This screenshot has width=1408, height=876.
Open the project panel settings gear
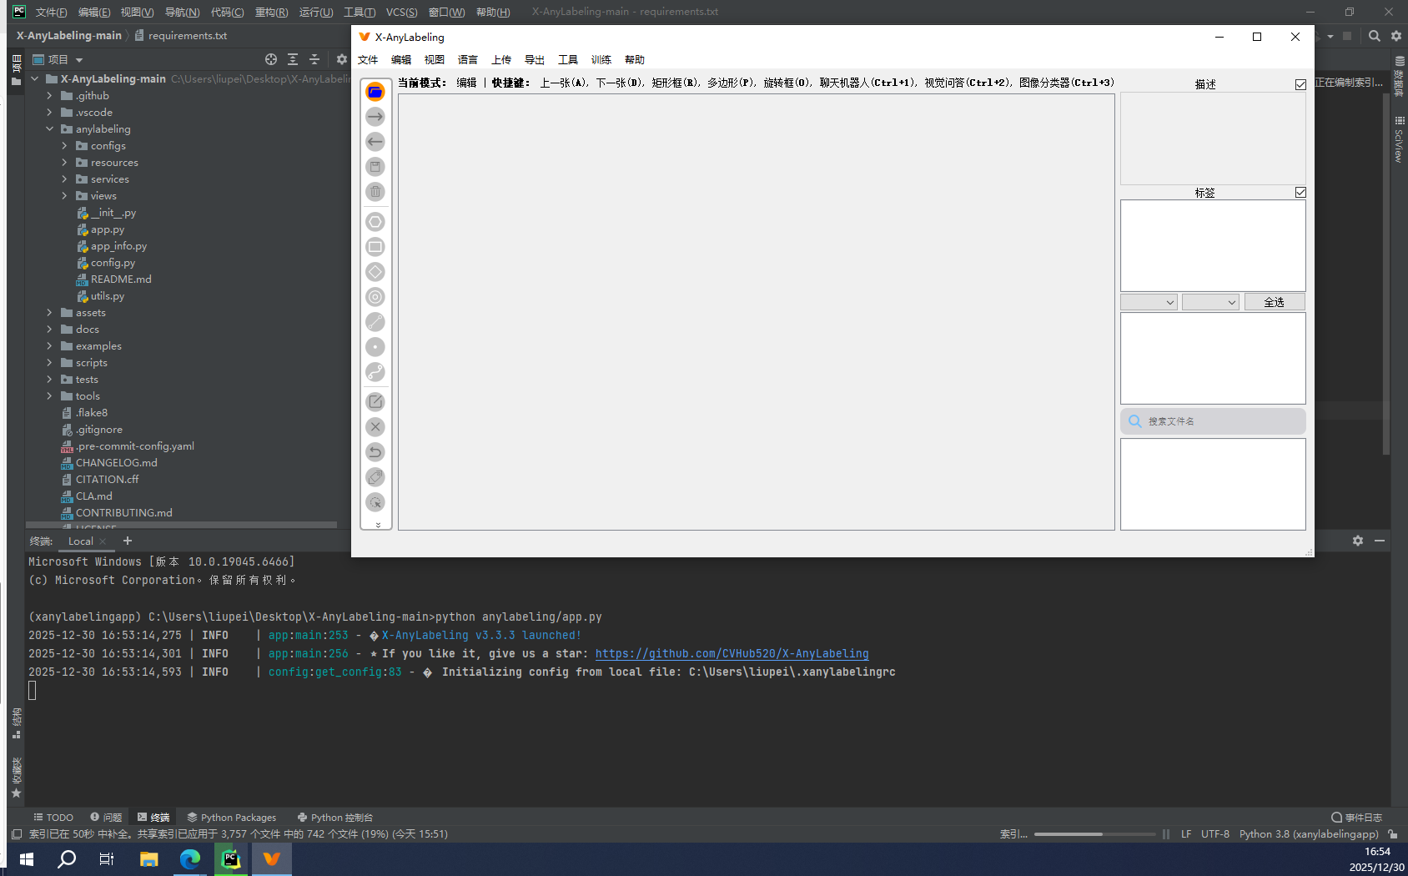[x=341, y=59]
